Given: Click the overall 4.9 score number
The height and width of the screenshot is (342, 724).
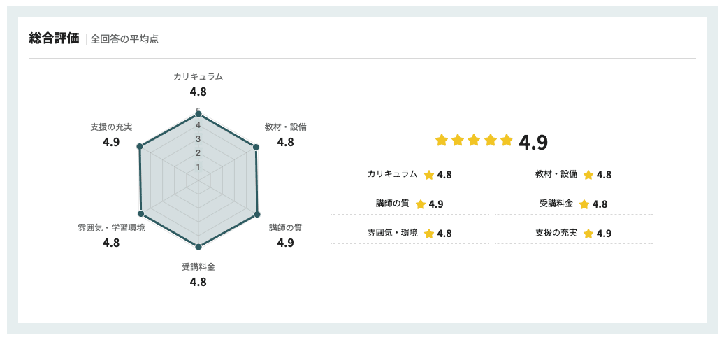Looking at the screenshot, I should pos(533,143).
